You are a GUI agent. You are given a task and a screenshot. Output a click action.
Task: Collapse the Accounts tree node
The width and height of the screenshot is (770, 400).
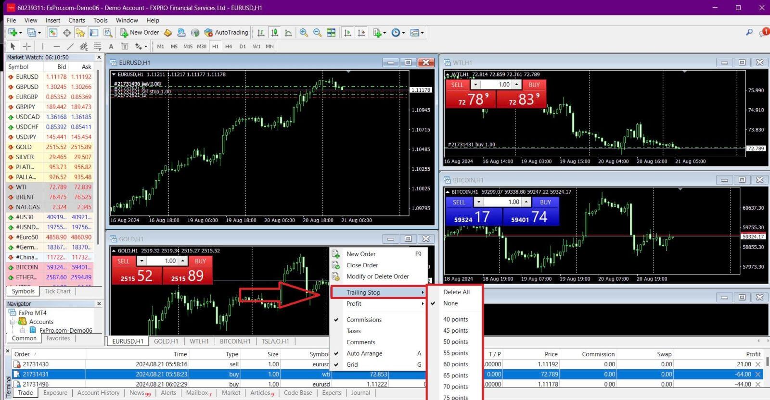[x=13, y=322]
